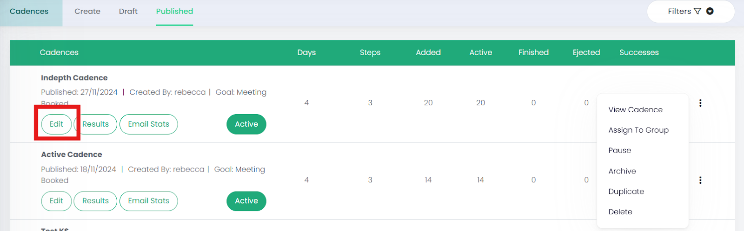Open the three-dot menu for Indepth Cadence
Image resolution: width=744 pixels, height=231 pixels.
pyautogui.click(x=700, y=103)
